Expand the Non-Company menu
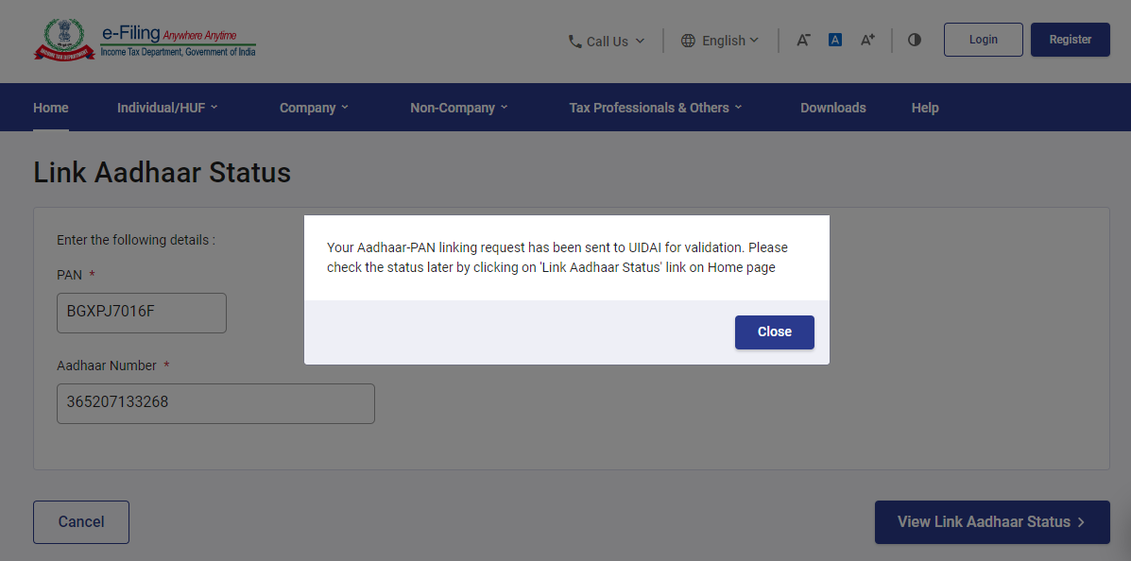1131x561 pixels. point(458,108)
